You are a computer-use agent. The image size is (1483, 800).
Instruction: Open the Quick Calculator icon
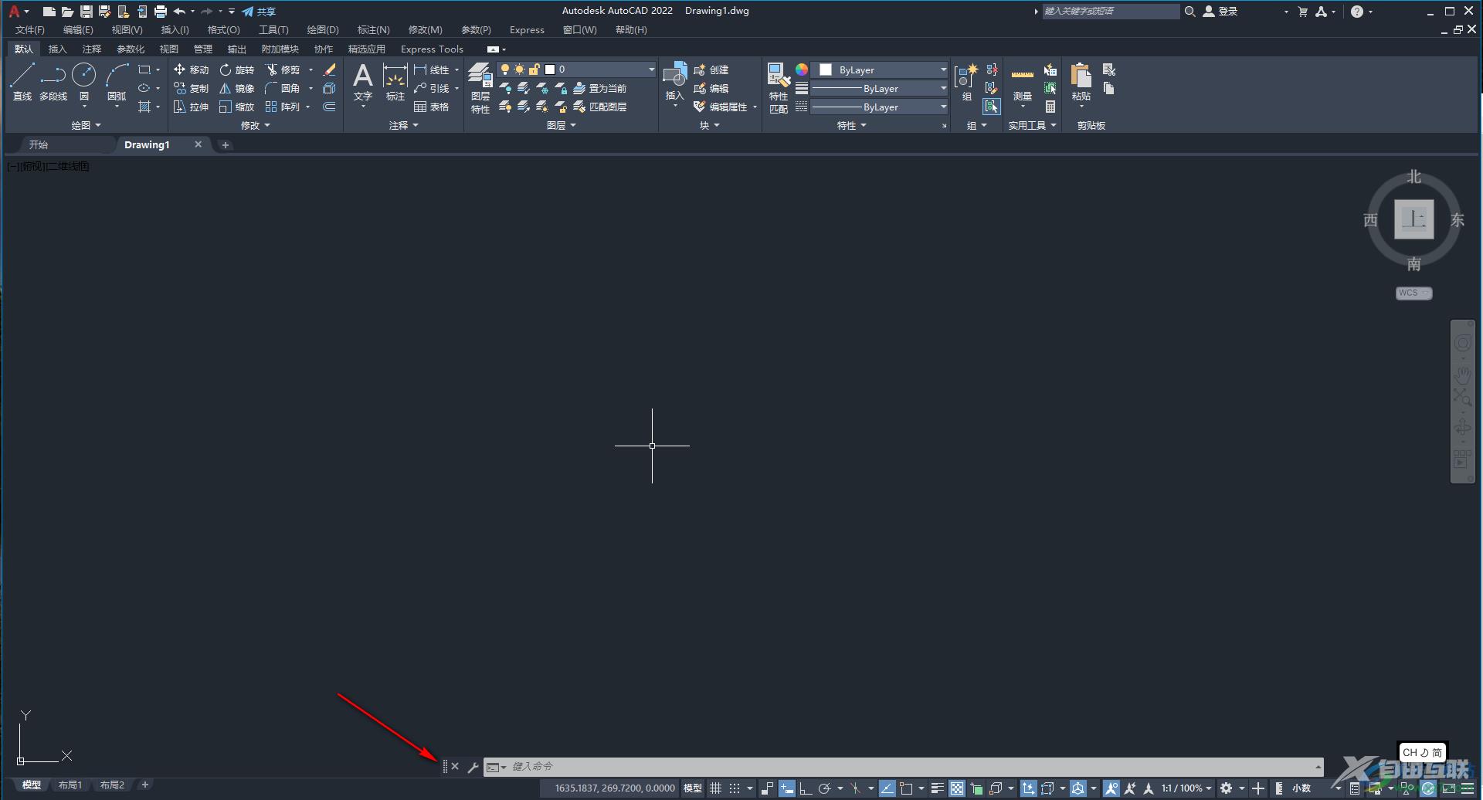[x=1050, y=107]
